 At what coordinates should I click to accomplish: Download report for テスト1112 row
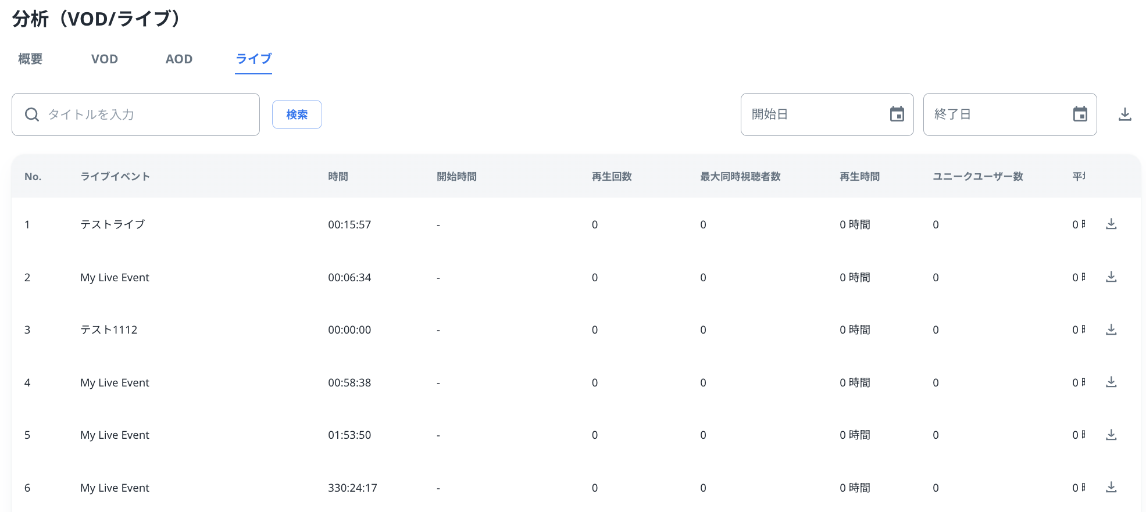(1111, 330)
